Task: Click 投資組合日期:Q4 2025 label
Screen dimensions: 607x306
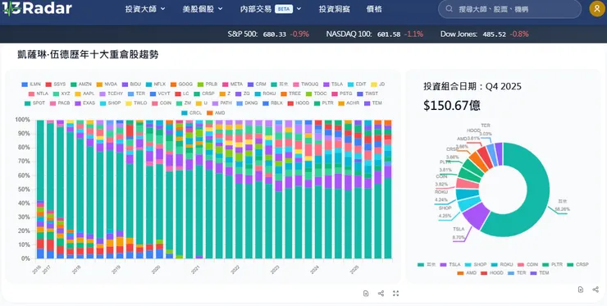Action: point(472,86)
